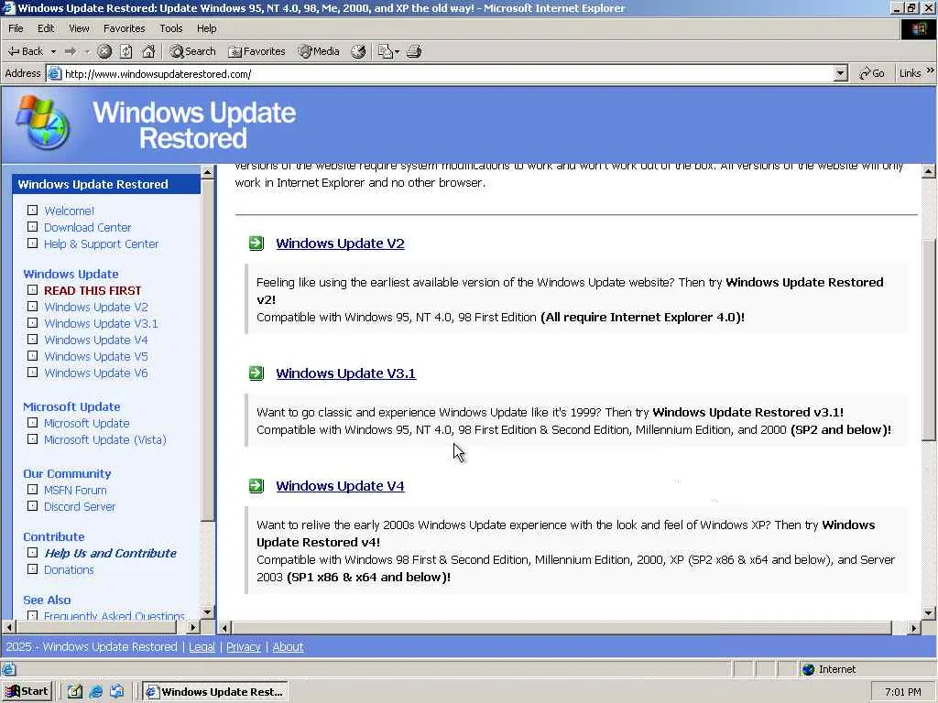The height and width of the screenshot is (703, 938).
Task: Open the Windows Update V4 heading link
Action: click(340, 485)
